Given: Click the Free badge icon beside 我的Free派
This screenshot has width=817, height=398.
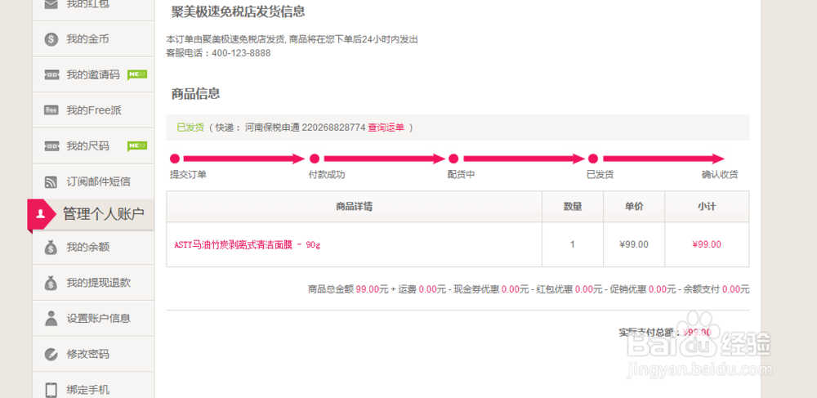Looking at the screenshot, I should (51, 110).
